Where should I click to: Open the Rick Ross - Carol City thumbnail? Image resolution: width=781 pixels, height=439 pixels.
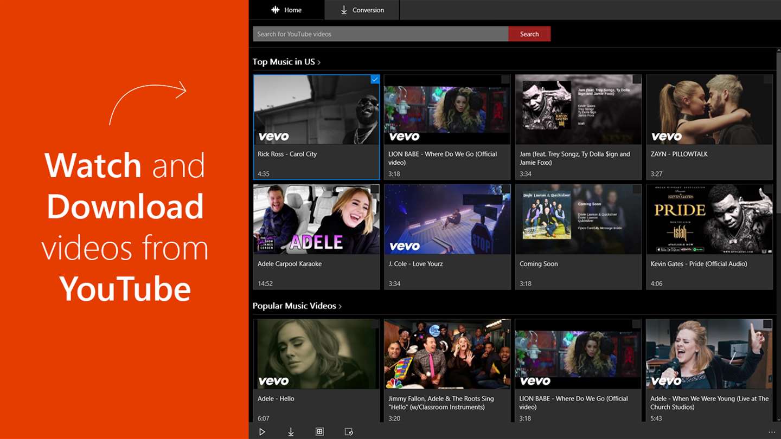[x=316, y=109]
